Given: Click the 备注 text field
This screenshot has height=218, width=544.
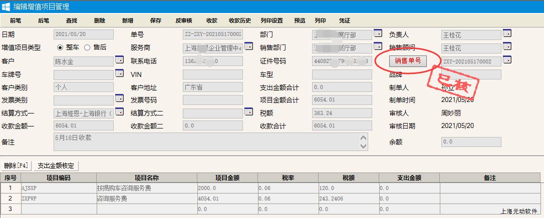Looking at the screenshot, I should click(205, 141).
